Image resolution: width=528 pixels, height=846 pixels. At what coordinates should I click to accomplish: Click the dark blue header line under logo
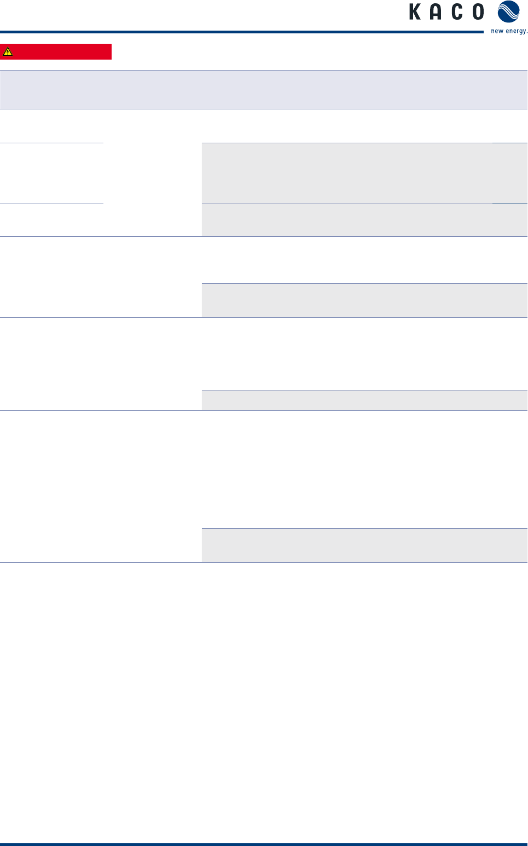[x=242, y=32]
